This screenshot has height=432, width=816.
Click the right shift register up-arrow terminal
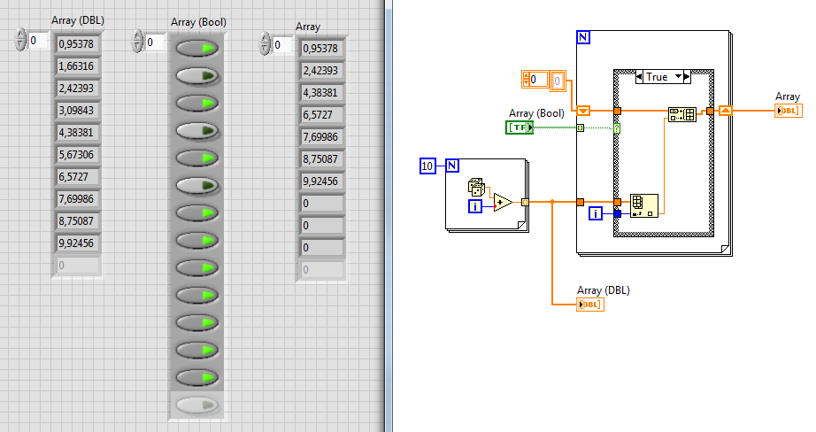pos(726,111)
